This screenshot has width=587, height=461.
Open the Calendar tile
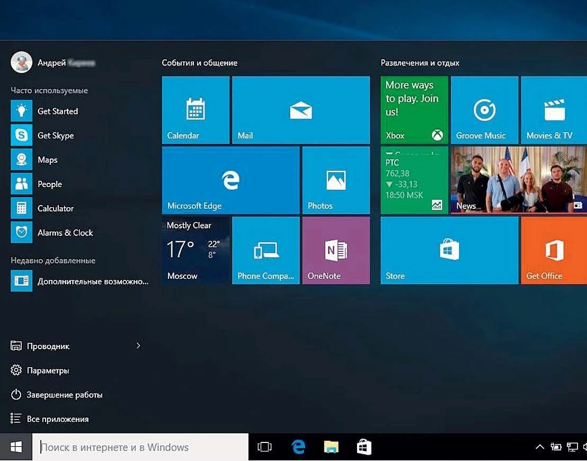(x=195, y=110)
